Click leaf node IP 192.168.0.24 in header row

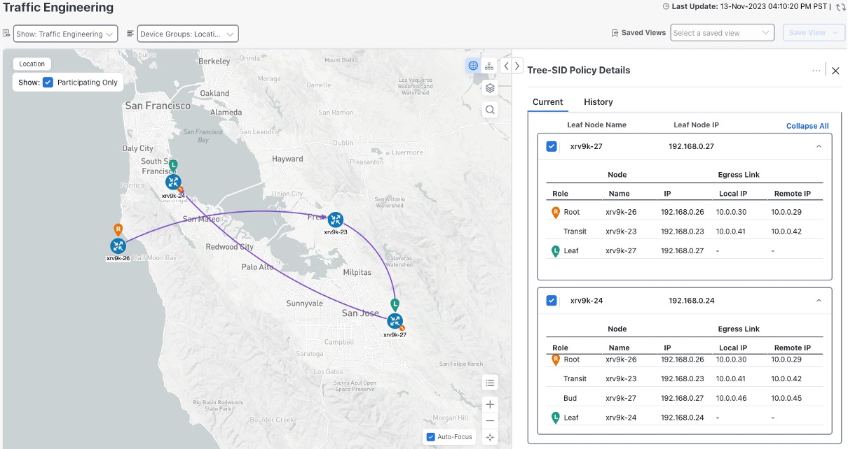point(691,301)
